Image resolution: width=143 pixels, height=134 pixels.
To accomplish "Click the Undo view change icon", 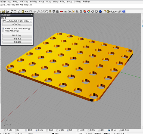I will 54,11.
